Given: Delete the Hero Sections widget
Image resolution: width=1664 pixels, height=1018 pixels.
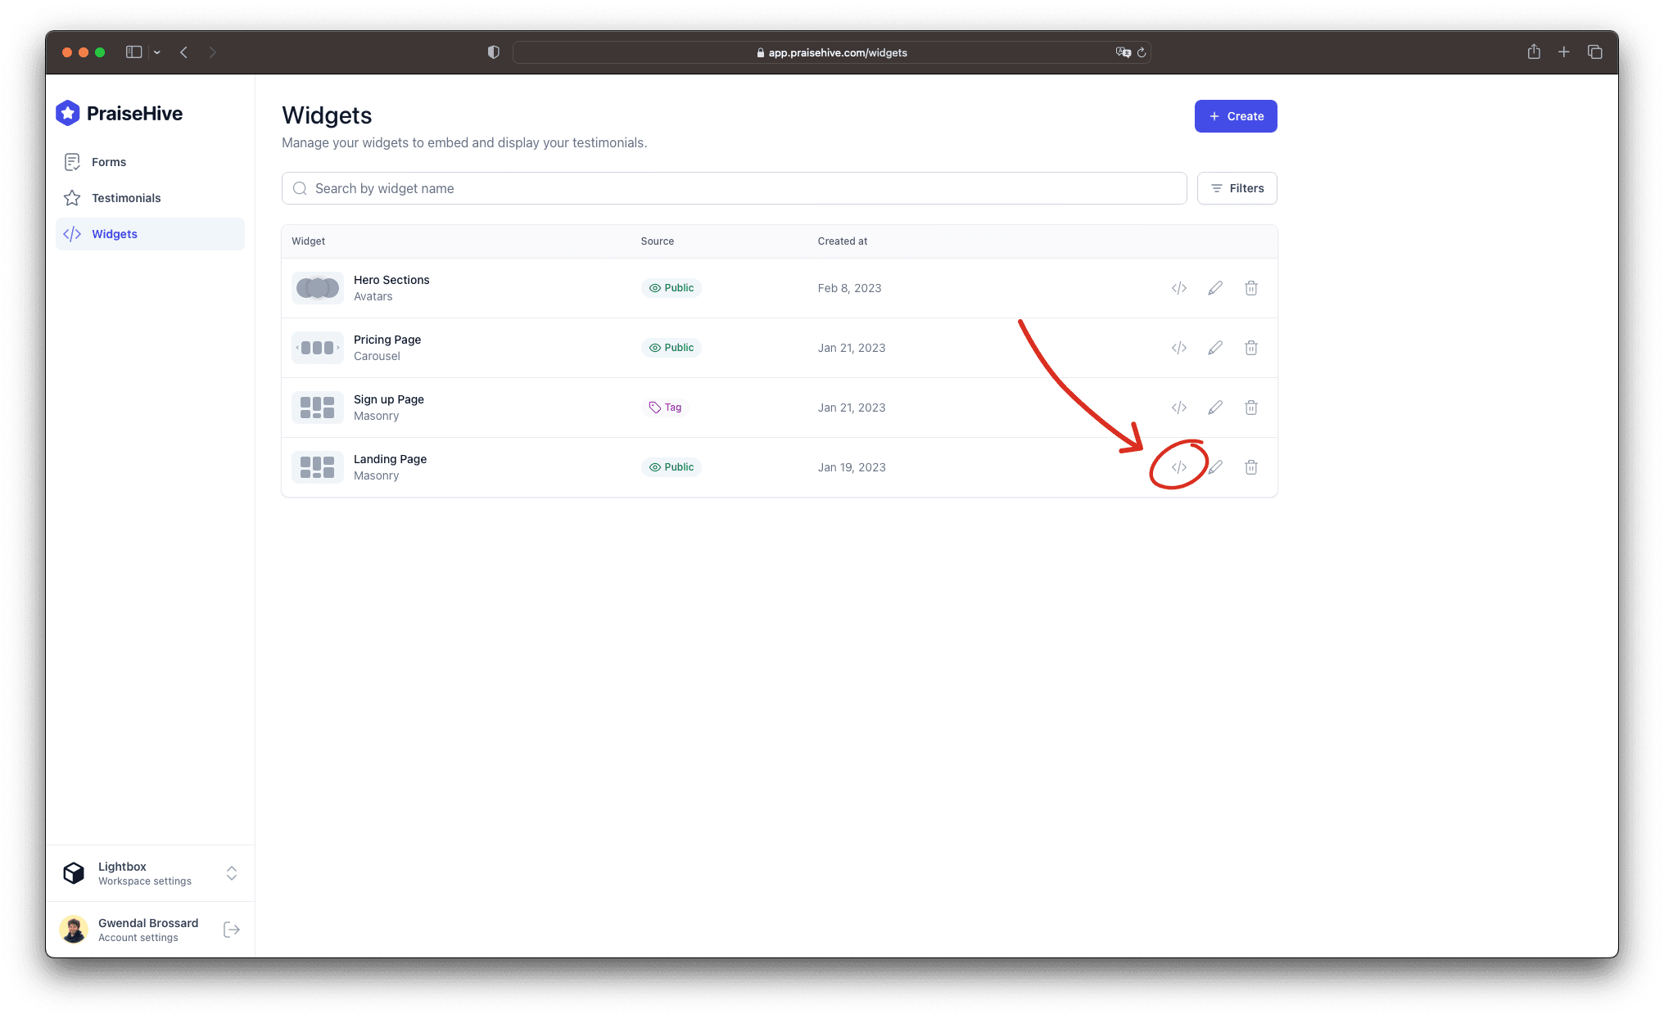Looking at the screenshot, I should coord(1251,288).
